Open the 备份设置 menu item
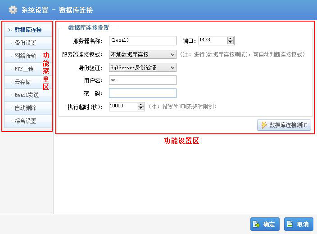Viewport: 317px width, 234px height. (28, 43)
